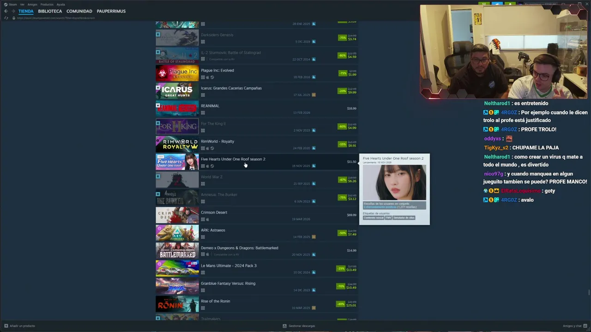Click the page reload icon
The width and height of the screenshot is (591, 332).
tap(6, 18)
